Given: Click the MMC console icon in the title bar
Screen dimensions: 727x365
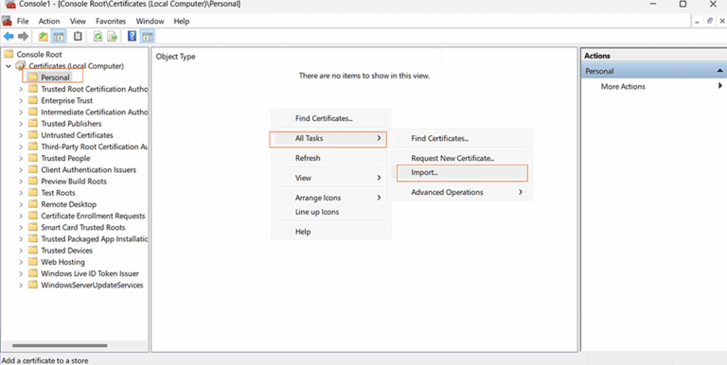Looking at the screenshot, I should tap(9, 4).
